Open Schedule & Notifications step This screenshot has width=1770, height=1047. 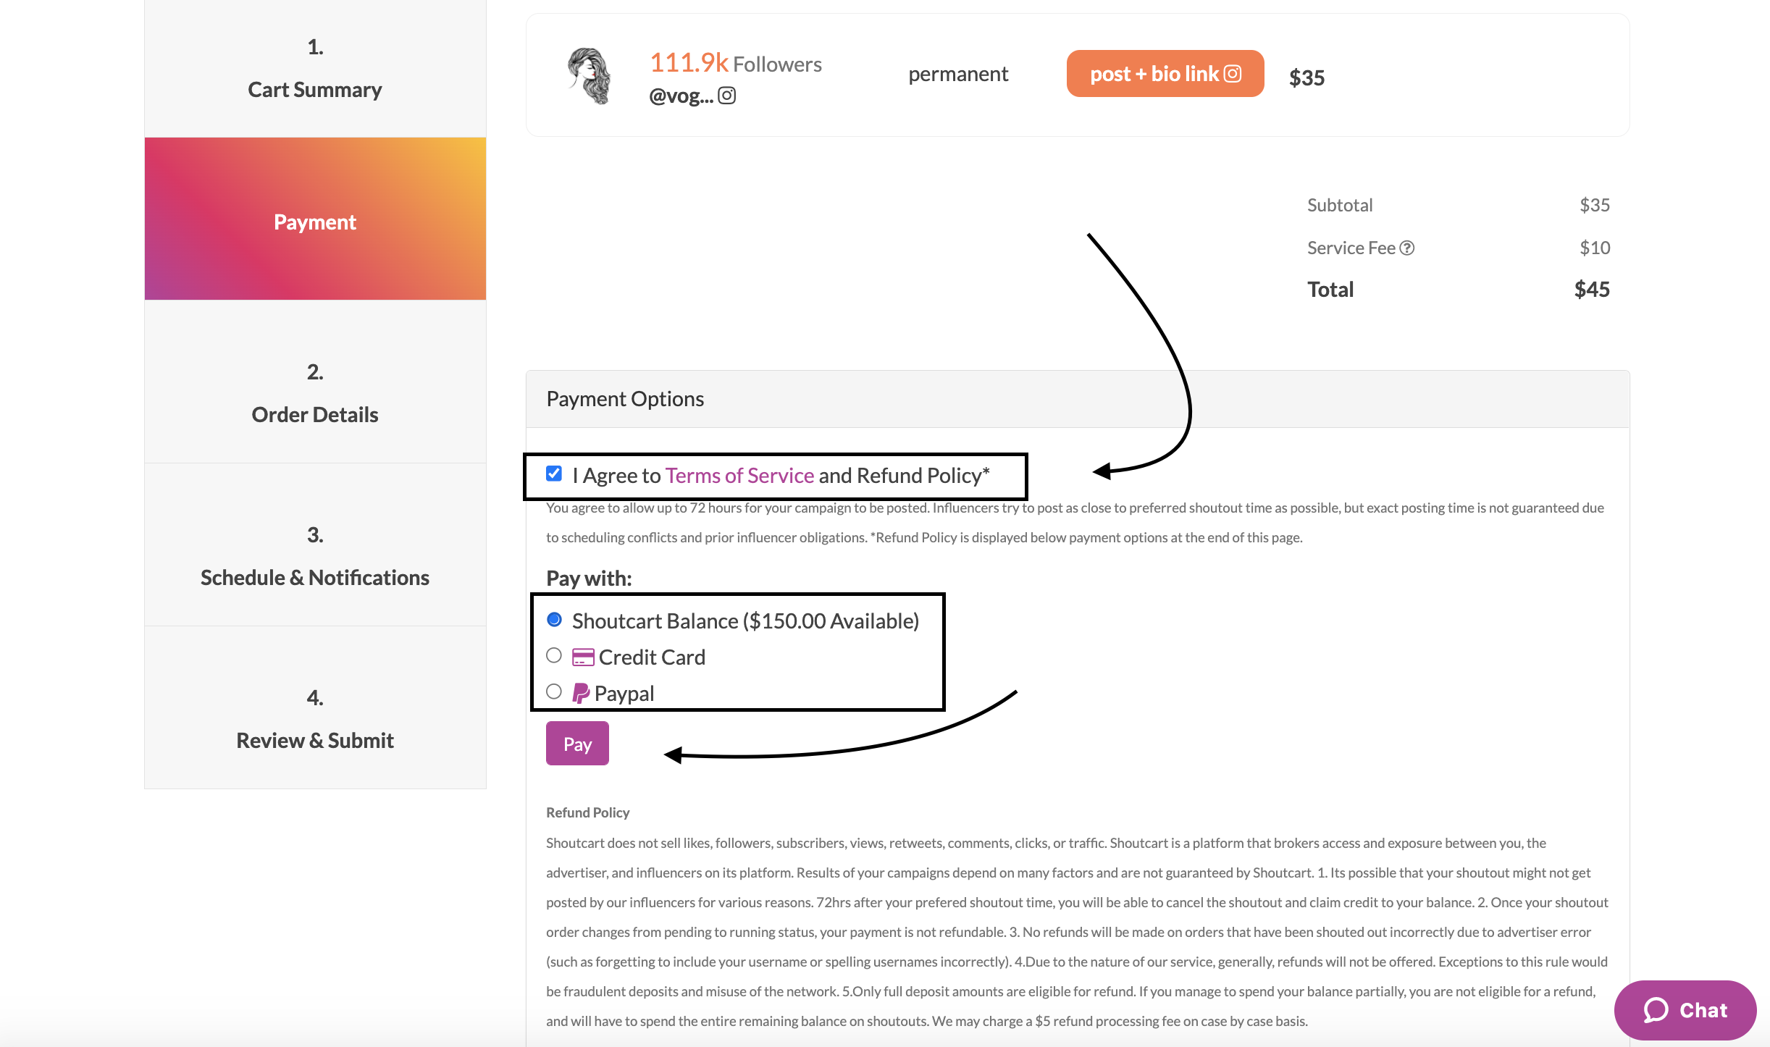(315, 556)
